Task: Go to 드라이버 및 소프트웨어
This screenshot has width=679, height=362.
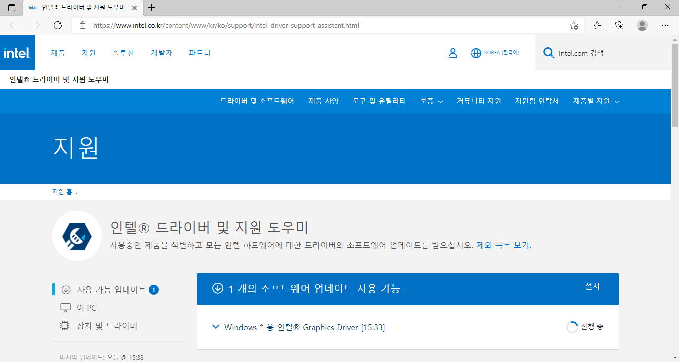Action: pyautogui.click(x=257, y=101)
